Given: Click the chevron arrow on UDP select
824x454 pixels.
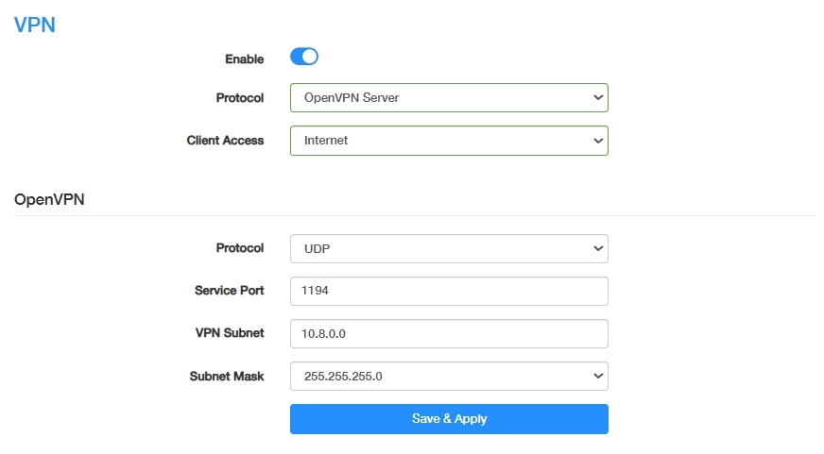Looking at the screenshot, I should [597, 248].
